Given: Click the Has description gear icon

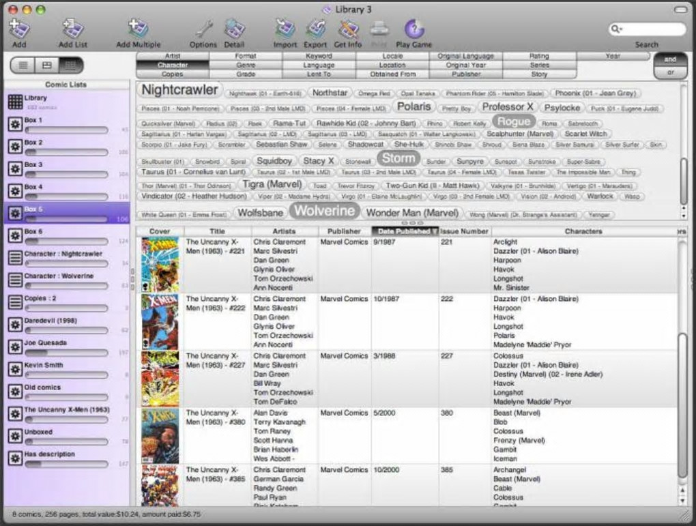Looking at the screenshot, I should (15, 458).
